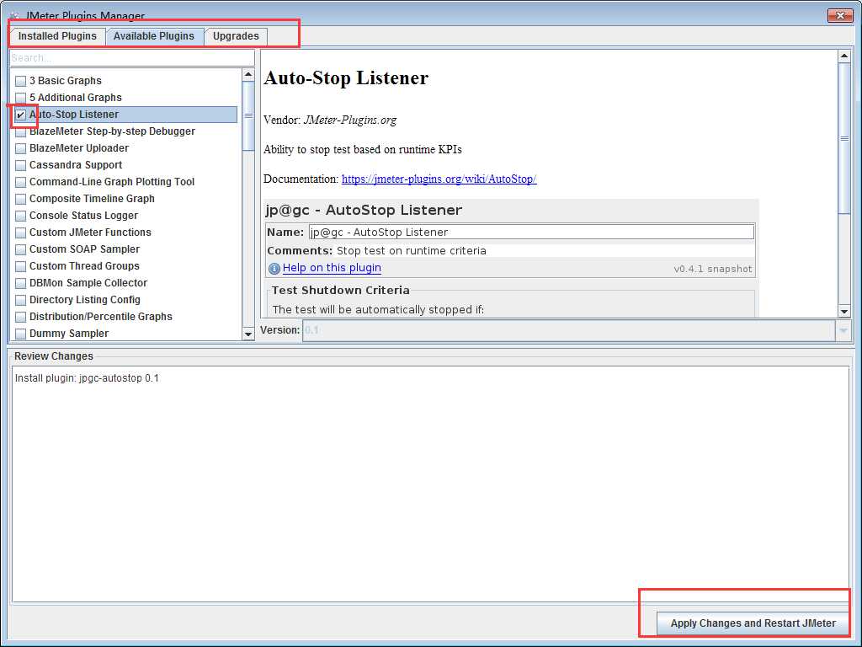
Task: Click the plugin list scroll down arrow
Action: pyautogui.click(x=248, y=334)
